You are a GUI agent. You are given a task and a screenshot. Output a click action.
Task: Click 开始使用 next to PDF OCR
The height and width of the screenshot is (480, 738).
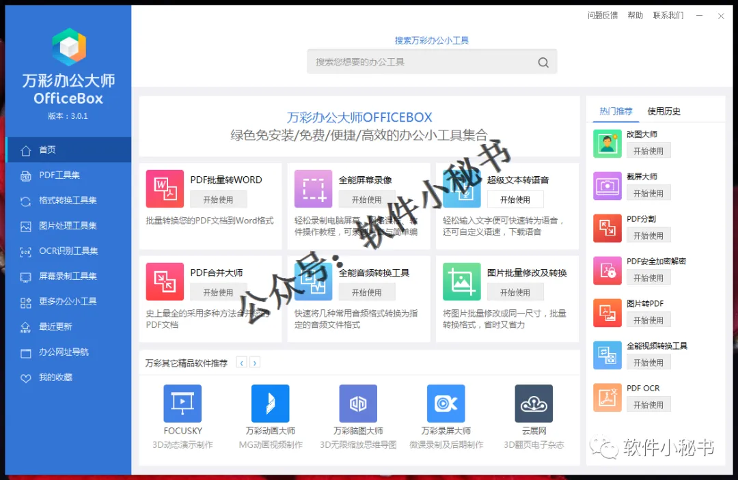click(x=648, y=405)
